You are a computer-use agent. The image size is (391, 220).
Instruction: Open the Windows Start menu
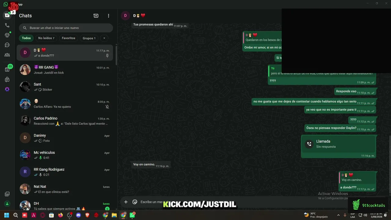coord(7,215)
